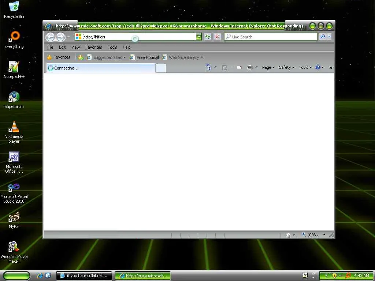The height and width of the screenshot is (281, 375).
Task: Open the Free Hotmail favorites link
Action: [x=144, y=57]
